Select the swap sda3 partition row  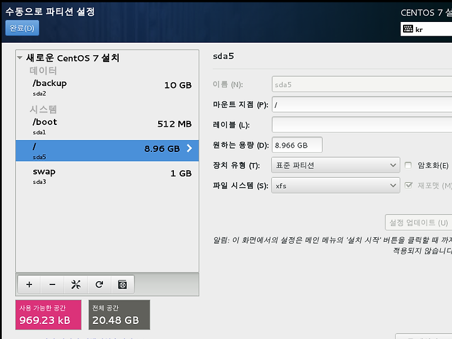point(107,176)
